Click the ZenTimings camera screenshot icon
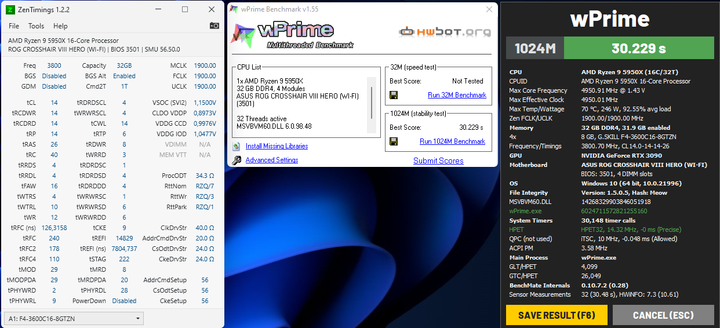The width and height of the screenshot is (720, 328). (x=214, y=25)
